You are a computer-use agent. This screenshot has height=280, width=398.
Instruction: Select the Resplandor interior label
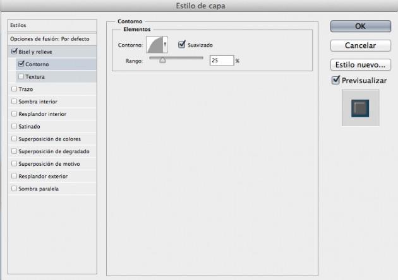click(x=42, y=114)
